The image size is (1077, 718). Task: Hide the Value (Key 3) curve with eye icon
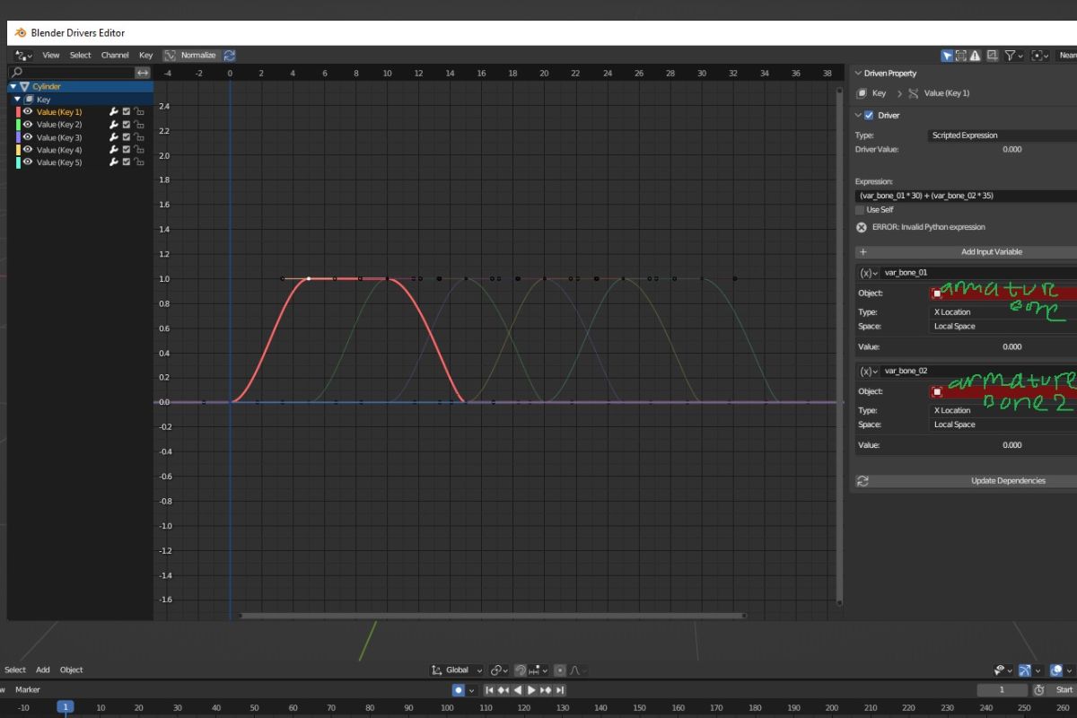pyautogui.click(x=28, y=137)
